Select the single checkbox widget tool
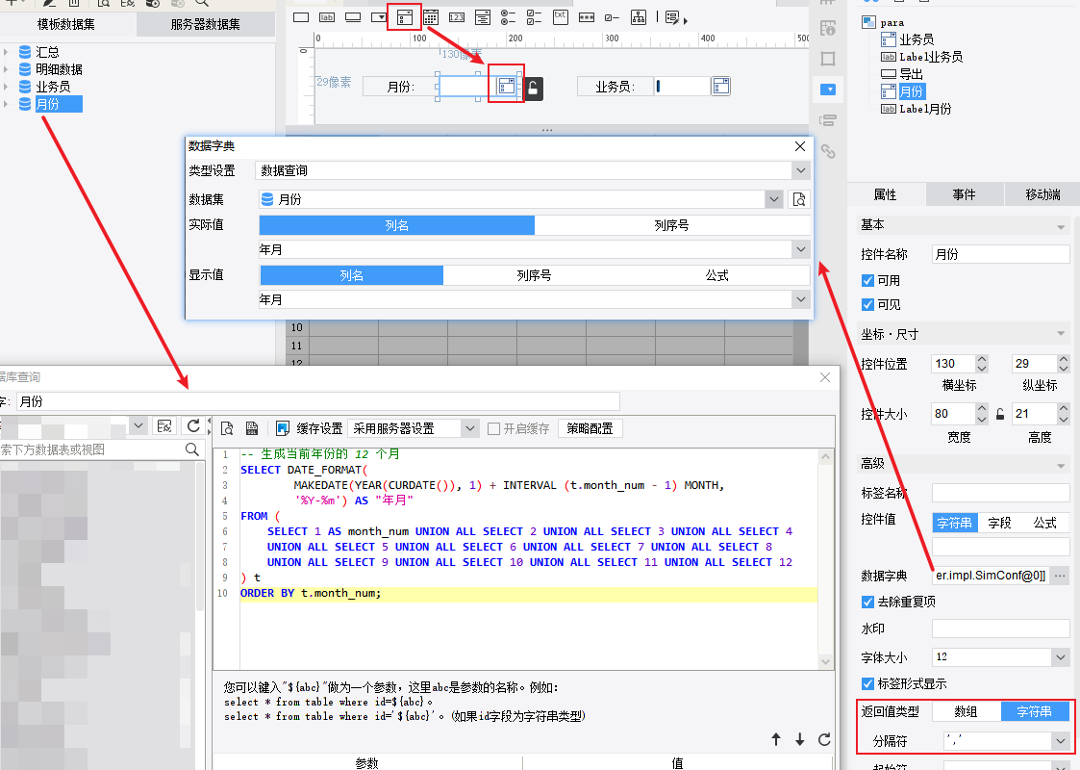 612,17
